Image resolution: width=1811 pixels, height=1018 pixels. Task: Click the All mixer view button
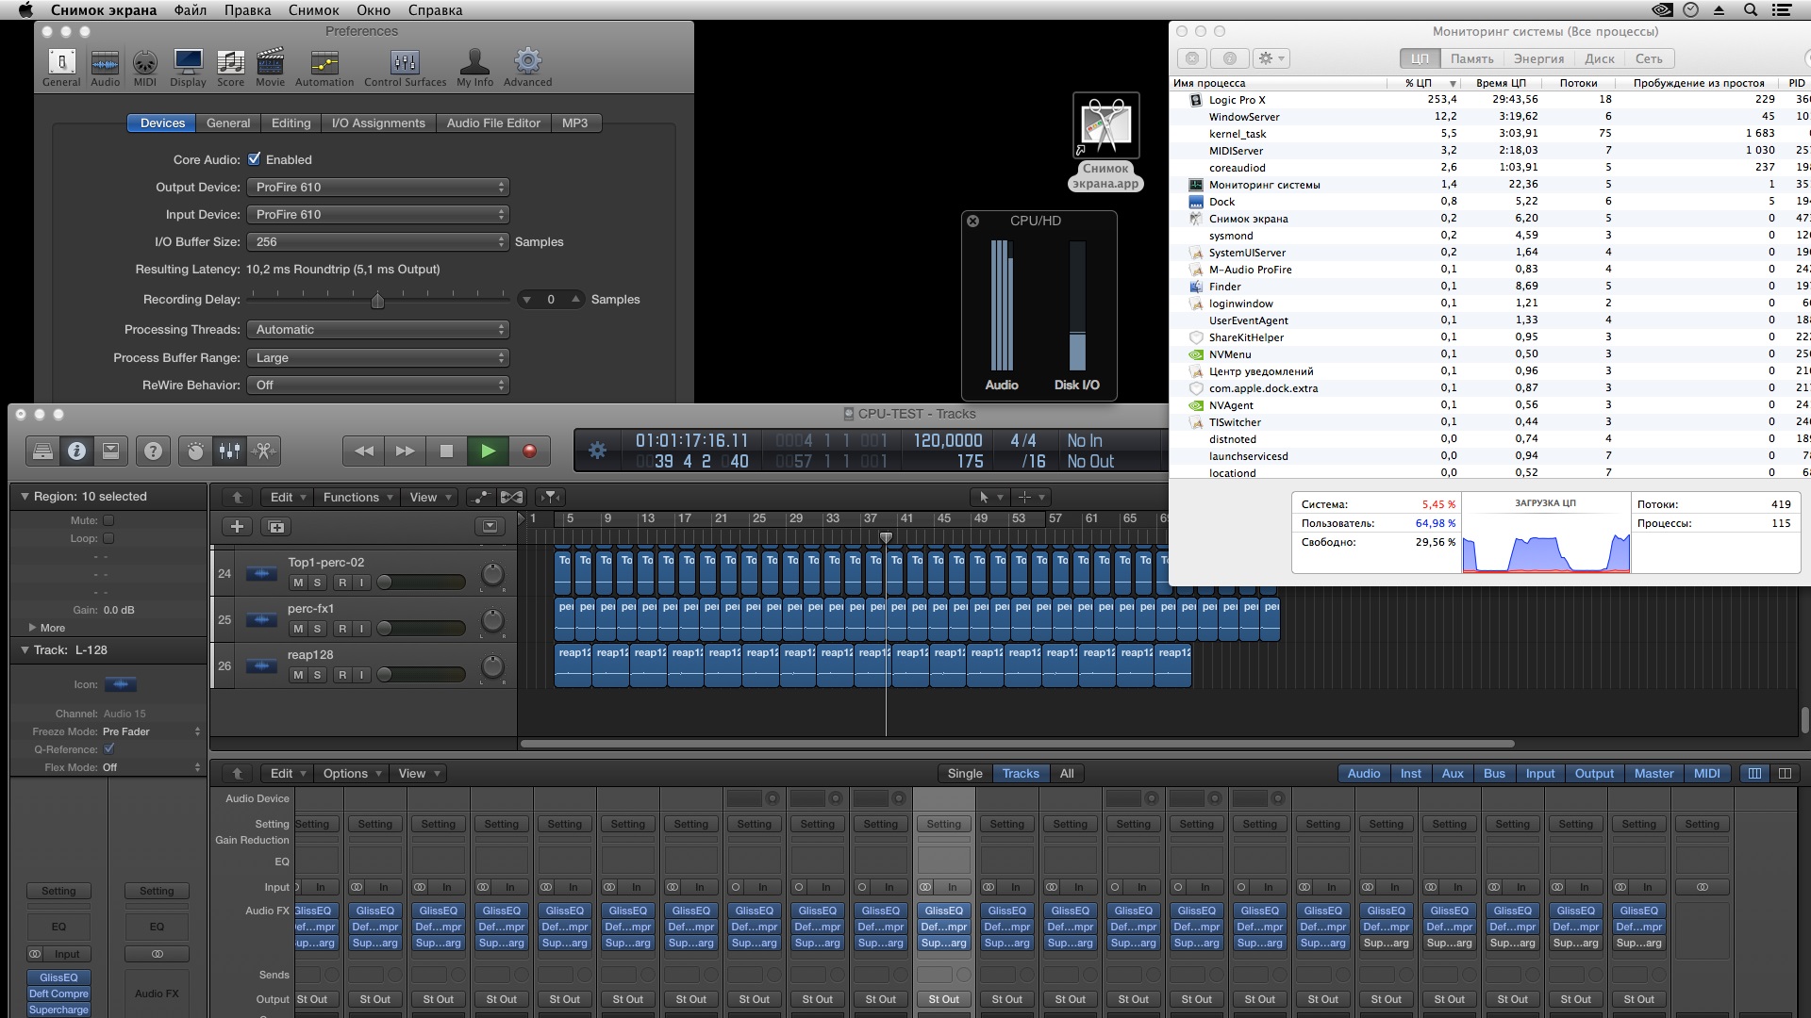tap(1067, 774)
